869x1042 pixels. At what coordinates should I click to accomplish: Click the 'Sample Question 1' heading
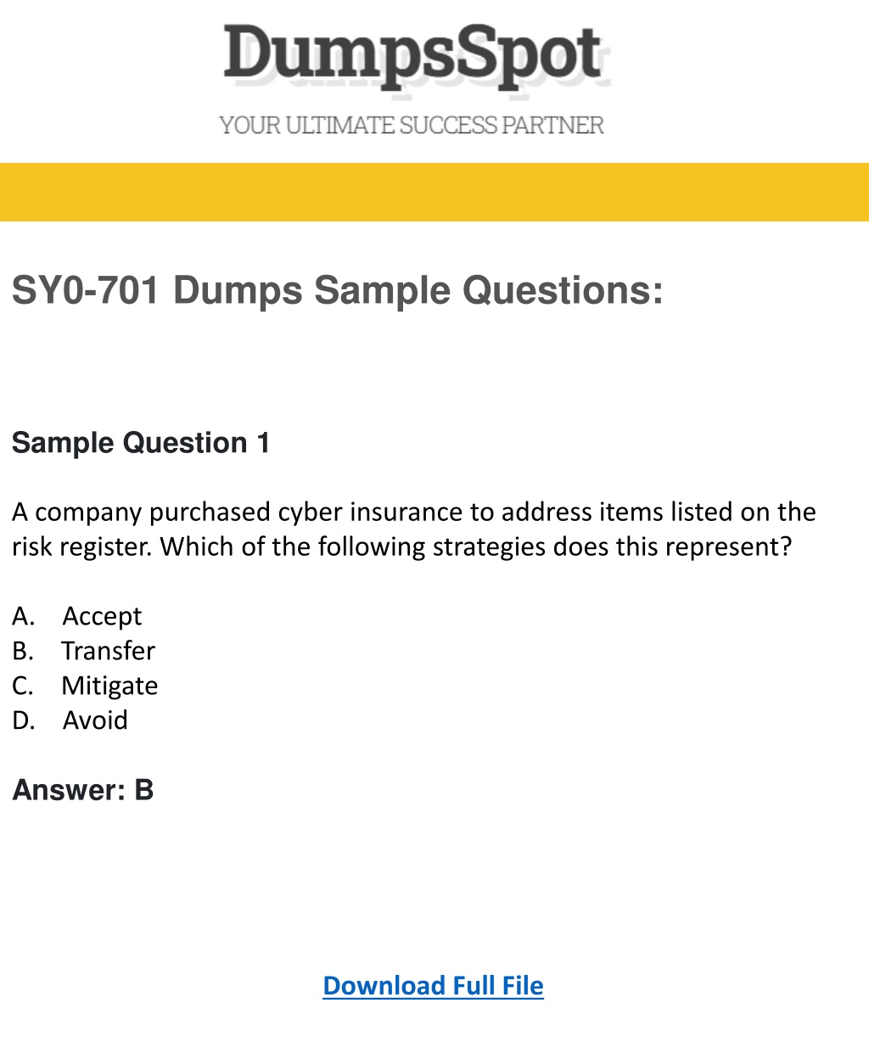[141, 443]
